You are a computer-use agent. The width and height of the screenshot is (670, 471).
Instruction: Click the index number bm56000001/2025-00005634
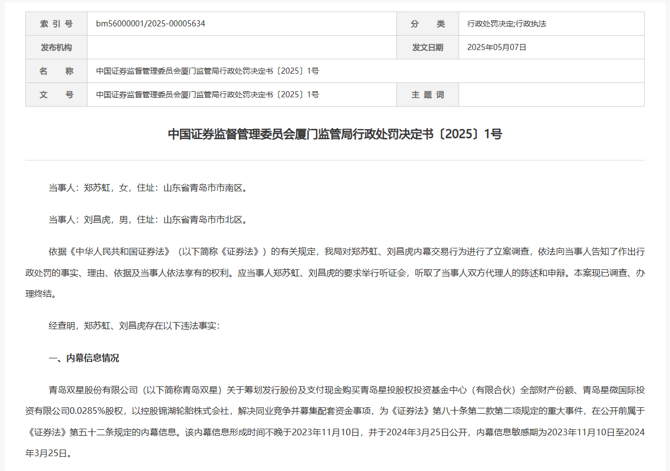(150, 24)
